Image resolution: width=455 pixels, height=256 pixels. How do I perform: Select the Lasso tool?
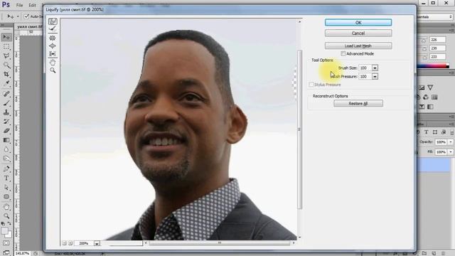pyautogui.click(x=6, y=55)
